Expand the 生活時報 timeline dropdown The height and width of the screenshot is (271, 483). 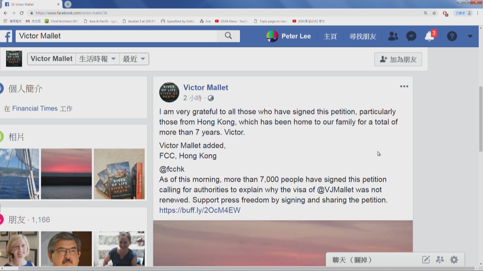[97, 59]
